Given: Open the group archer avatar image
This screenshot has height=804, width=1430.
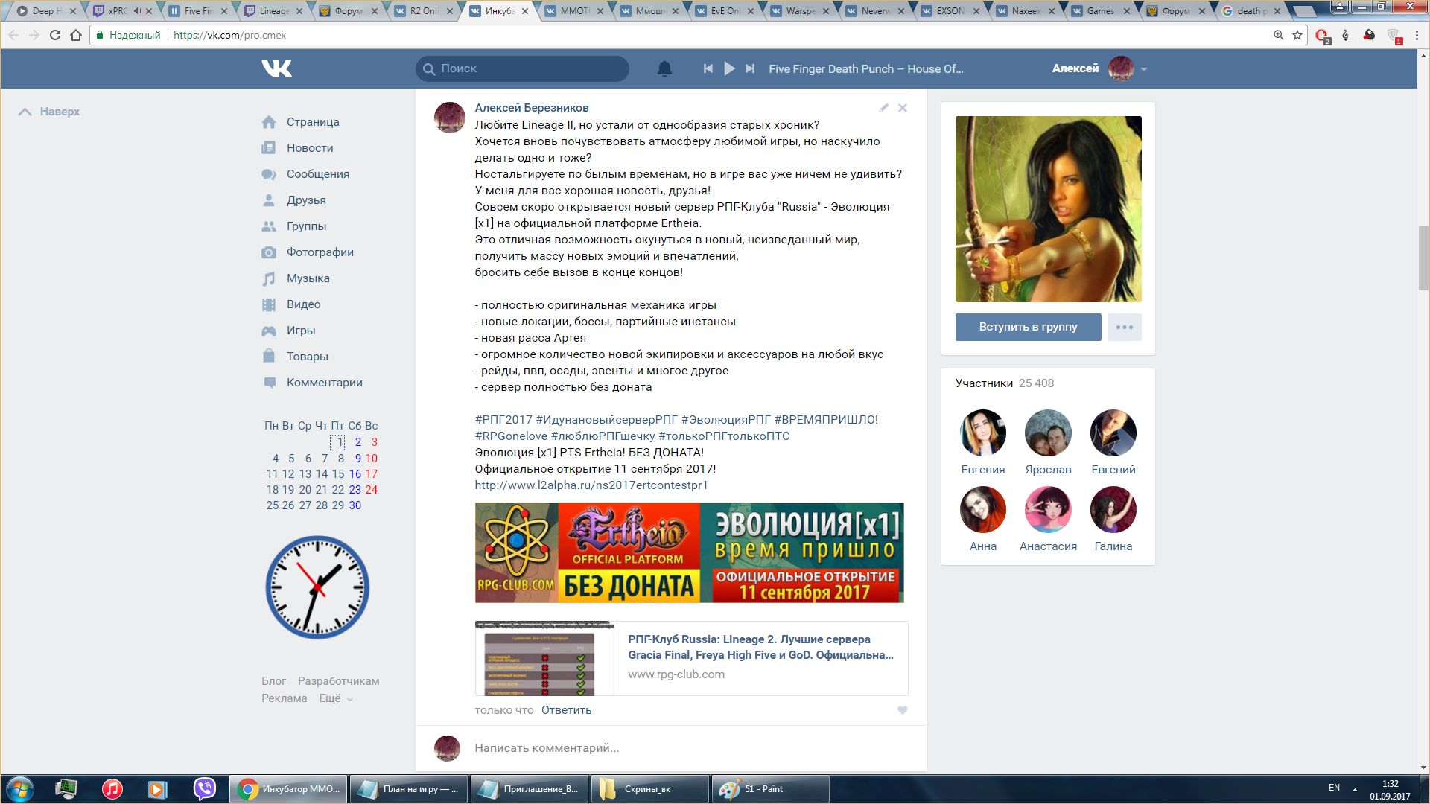Looking at the screenshot, I should pyautogui.click(x=1049, y=209).
